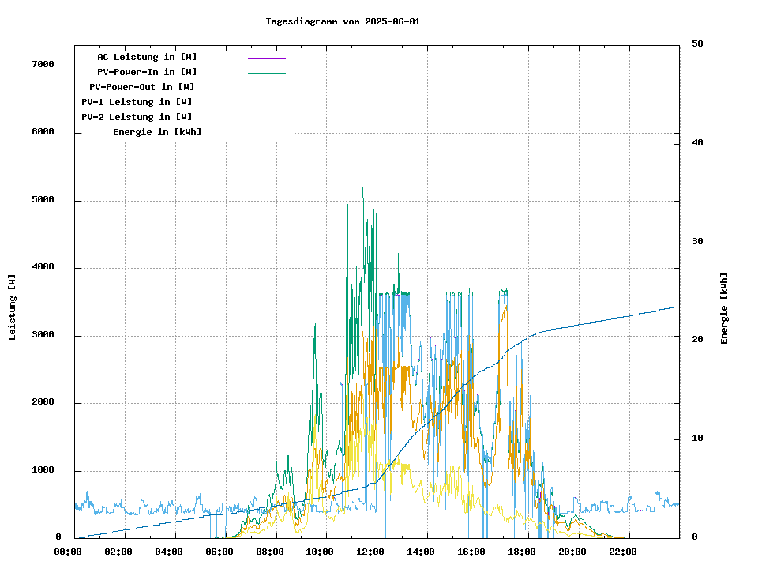Screen dimensions: 758x569
Task: Select the PV-2 Leistung legend label
Action: (x=137, y=117)
